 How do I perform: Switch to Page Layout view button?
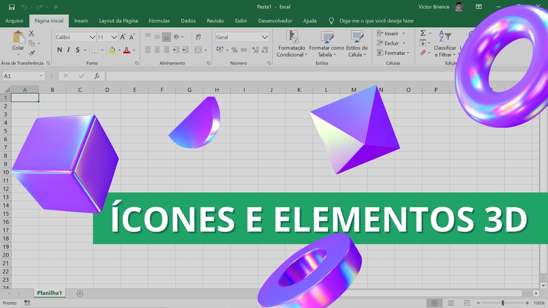[x=451, y=303]
